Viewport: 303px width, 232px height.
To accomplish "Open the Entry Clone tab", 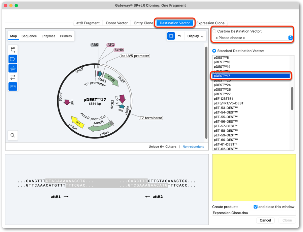I will pyautogui.click(x=143, y=23).
